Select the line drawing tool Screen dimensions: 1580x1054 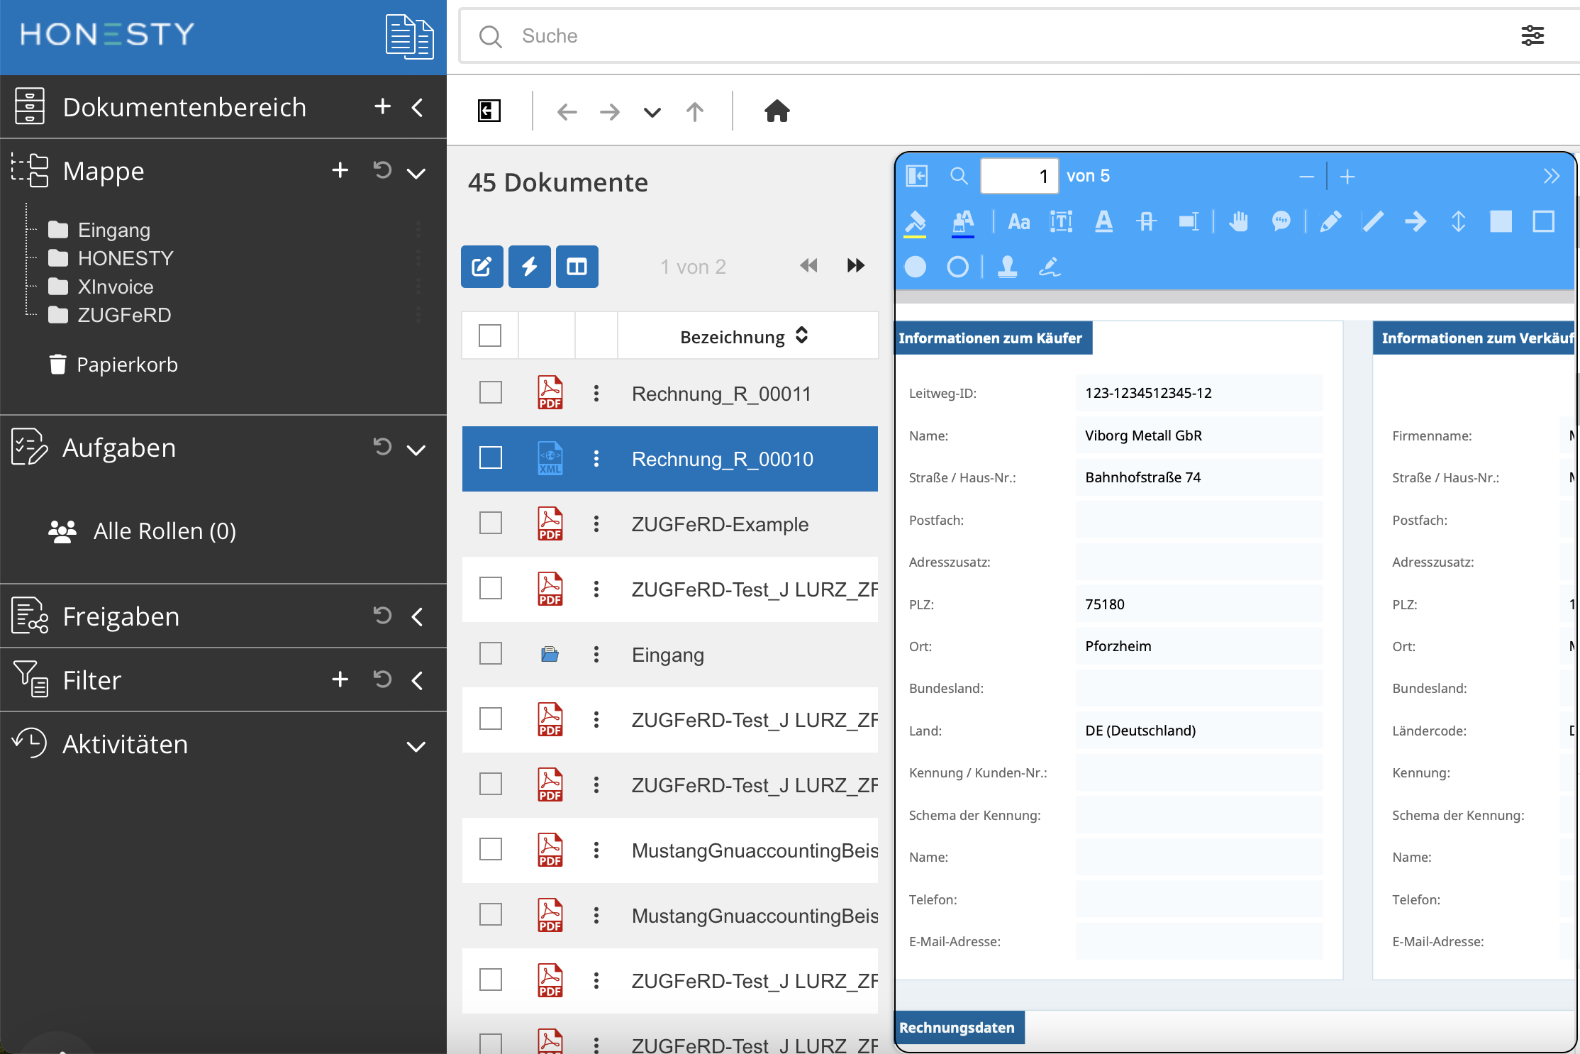(x=1373, y=222)
